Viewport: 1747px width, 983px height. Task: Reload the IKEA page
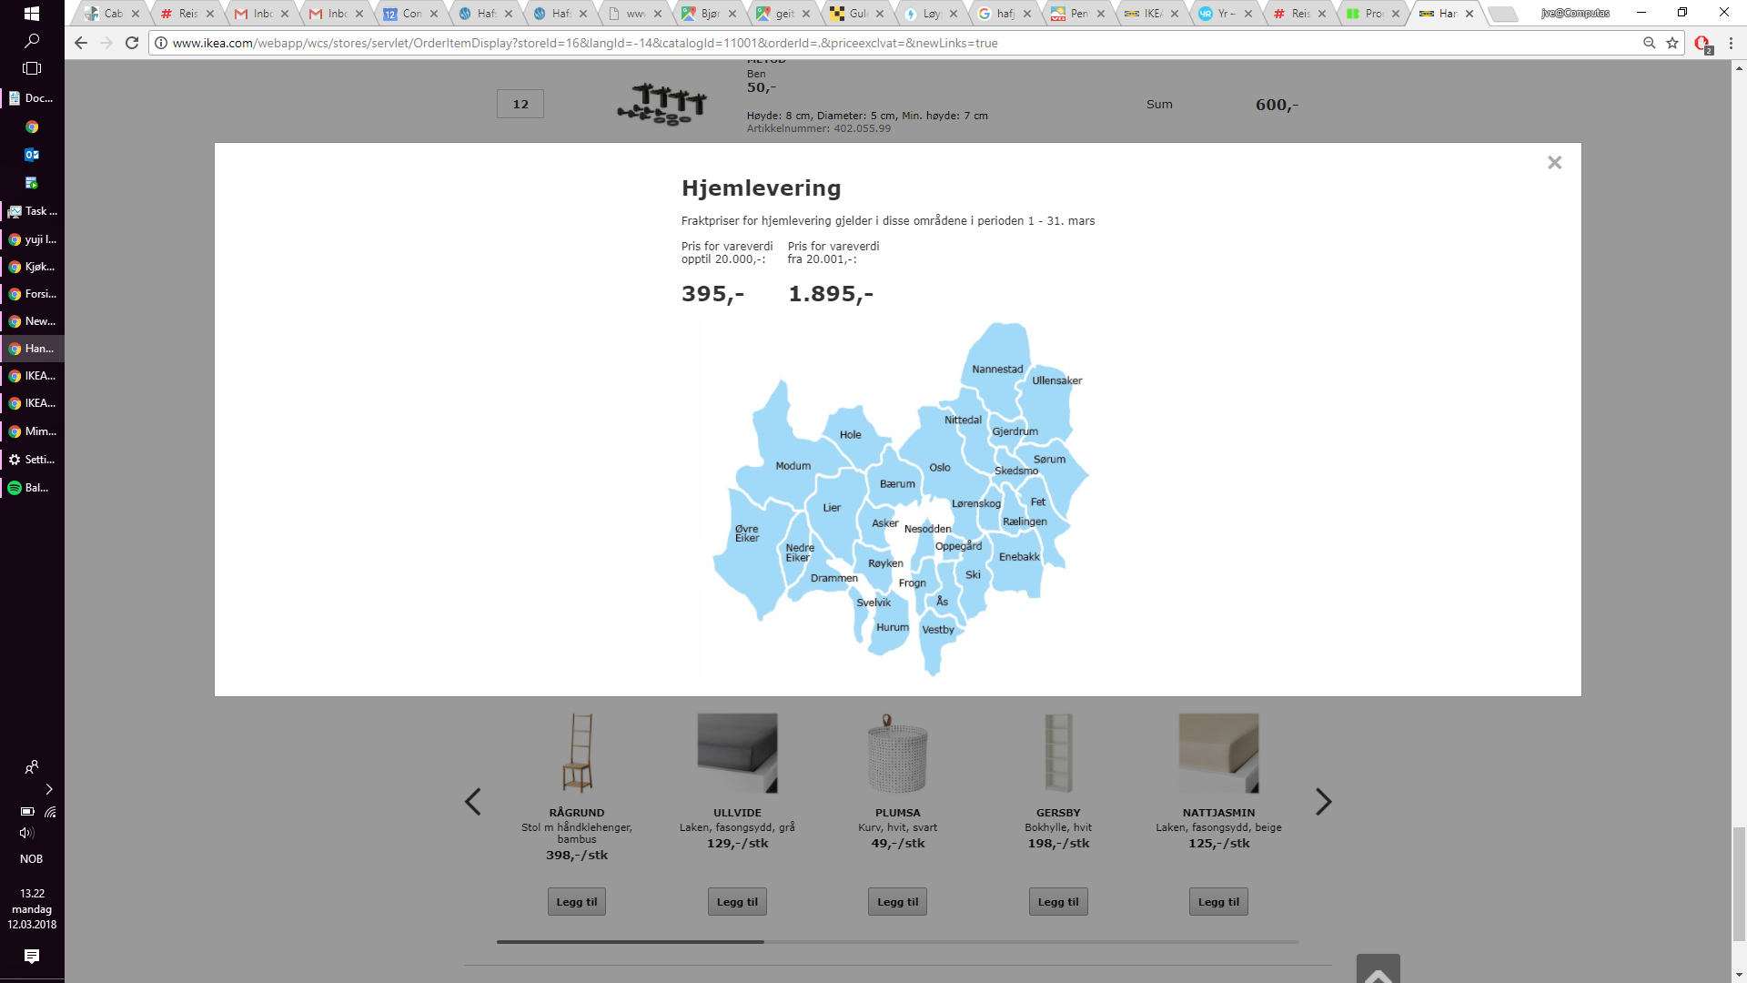coord(132,43)
